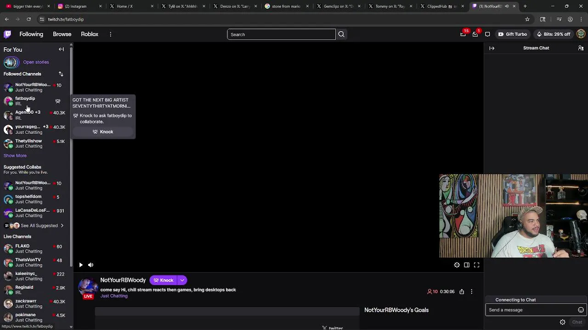Open the zackrawrr live channel
The width and height of the screenshot is (588, 330).
(34, 303)
